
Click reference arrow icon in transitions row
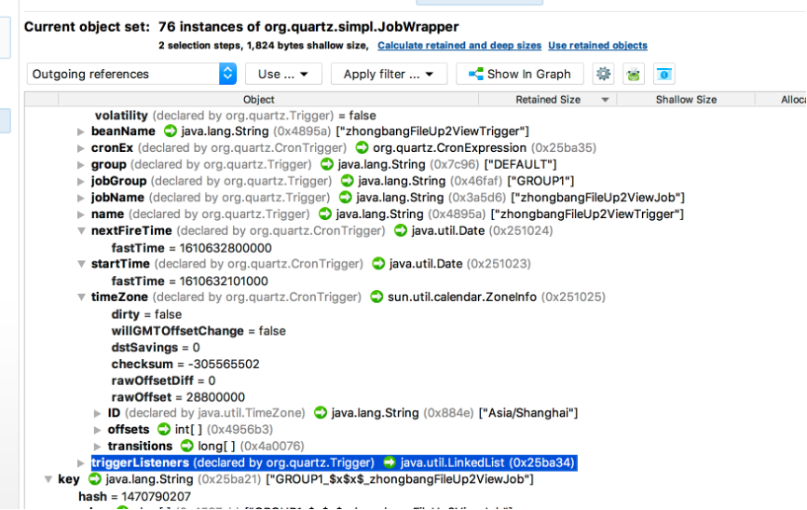[186, 446]
